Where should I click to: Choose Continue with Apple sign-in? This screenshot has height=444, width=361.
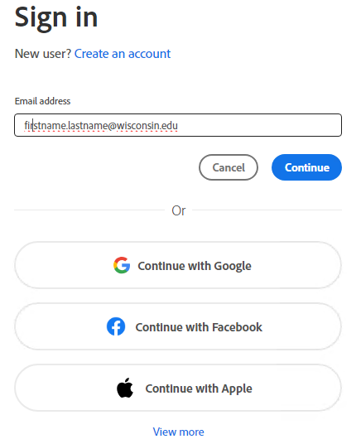pos(178,388)
